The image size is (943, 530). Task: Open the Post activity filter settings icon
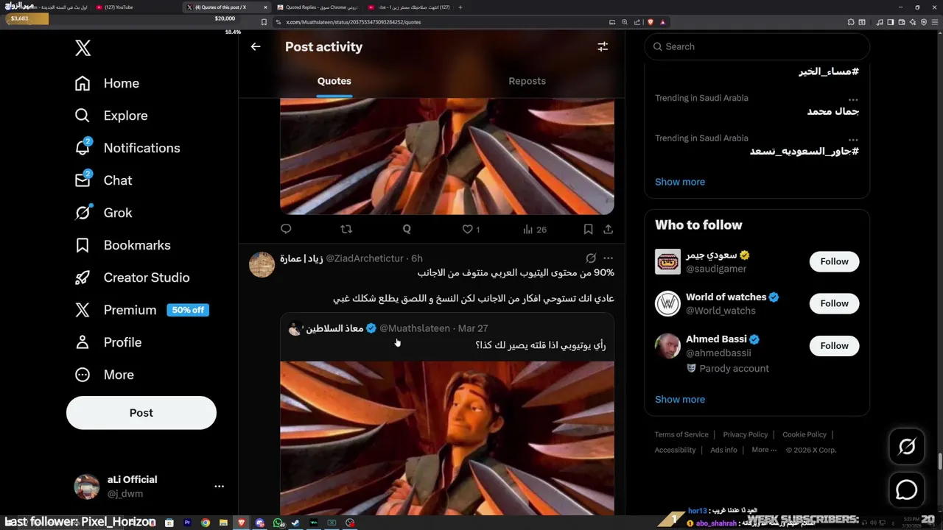pyautogui.click(x=603, y=46)
